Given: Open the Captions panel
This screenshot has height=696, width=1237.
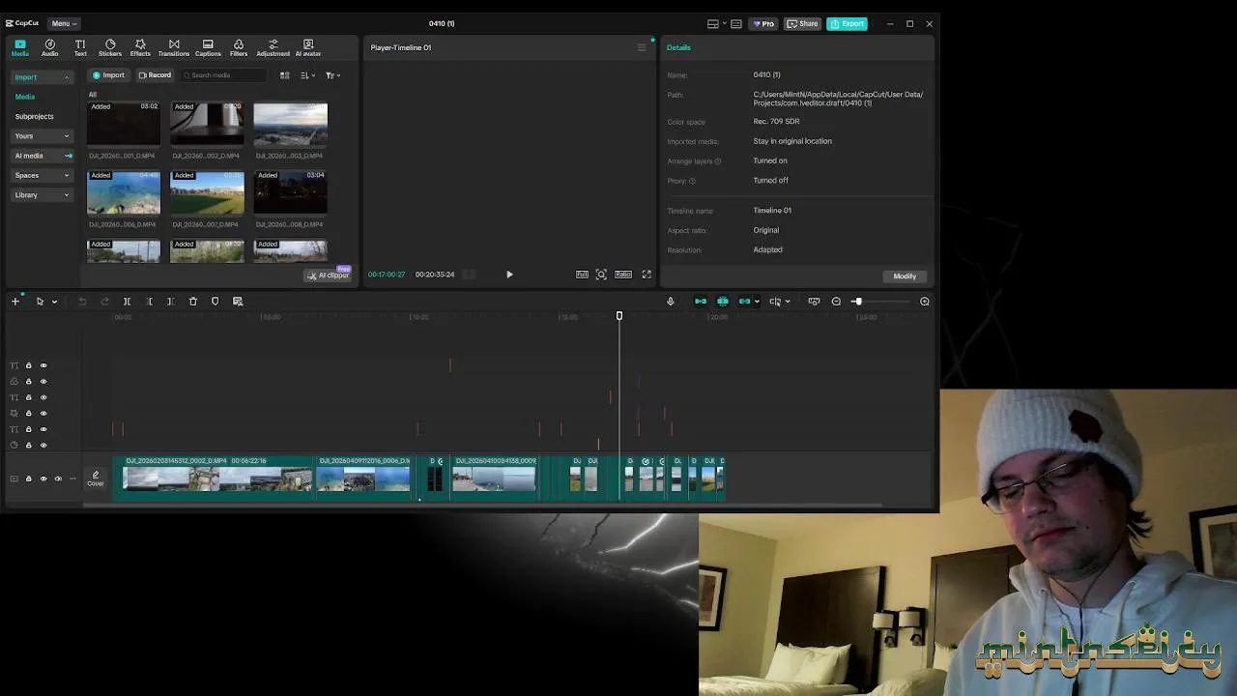Looking at the screenshot, I should (208, 47).
